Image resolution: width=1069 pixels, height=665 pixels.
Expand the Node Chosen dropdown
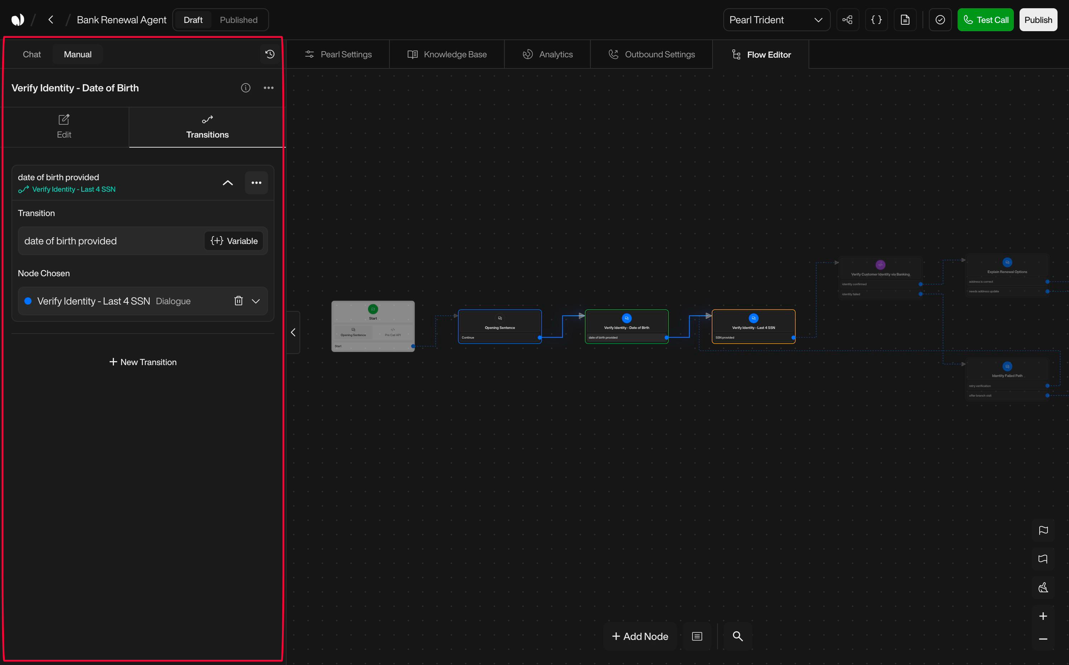click(x=255, y=301)
